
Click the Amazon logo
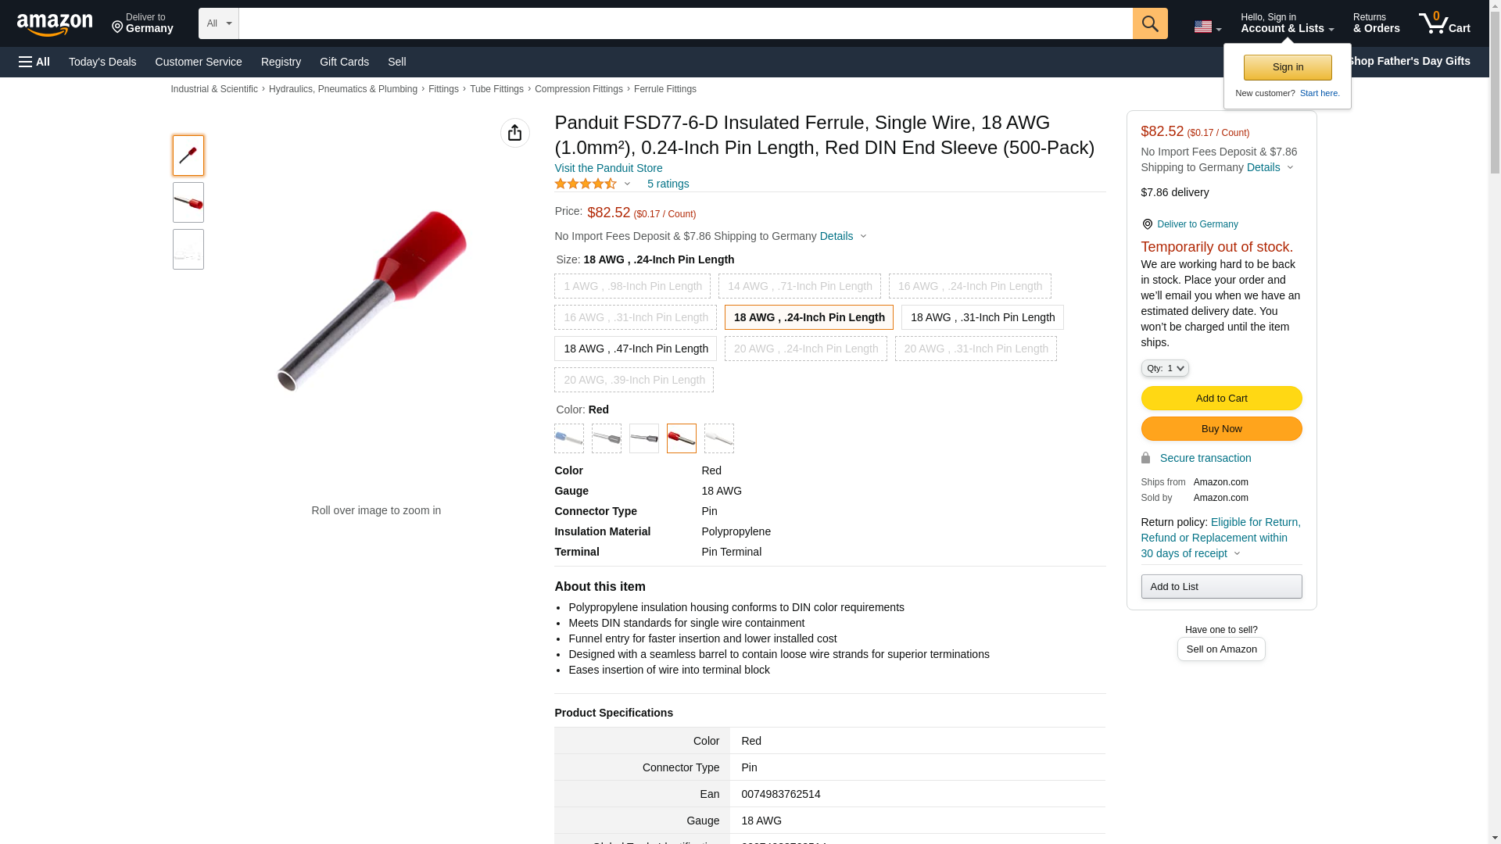[55, 24]
